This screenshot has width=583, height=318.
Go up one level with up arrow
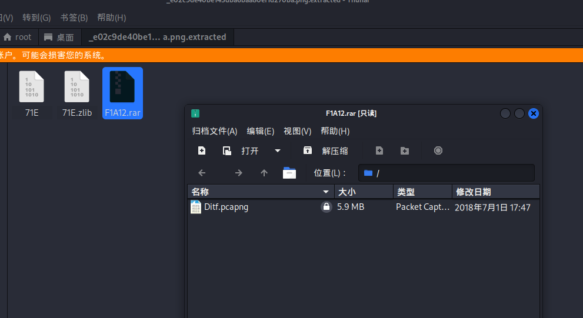point(264,173)
